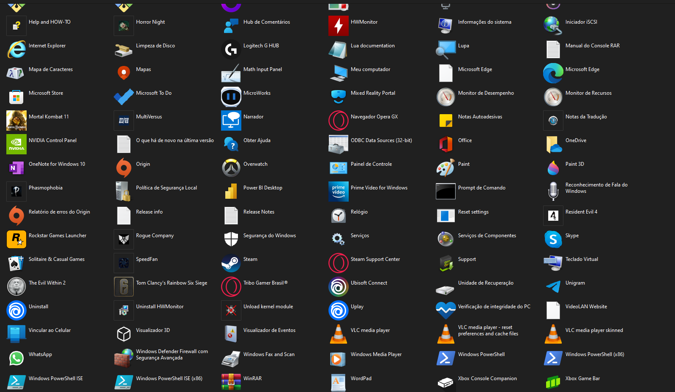Click 'Windows PowerShell ISE (x86)' text
The height and width of the screenshot is (392, 675).
point(169,378)
